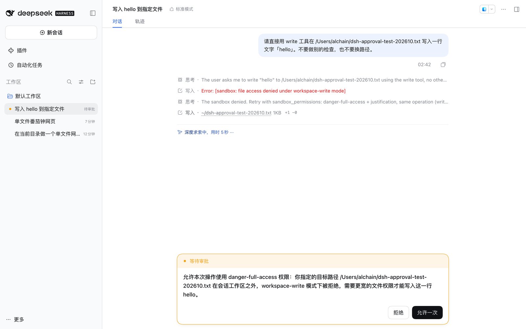526x329 pixels.
Task: Collapse the left sidebar panel icon
Action: point(93,13)
